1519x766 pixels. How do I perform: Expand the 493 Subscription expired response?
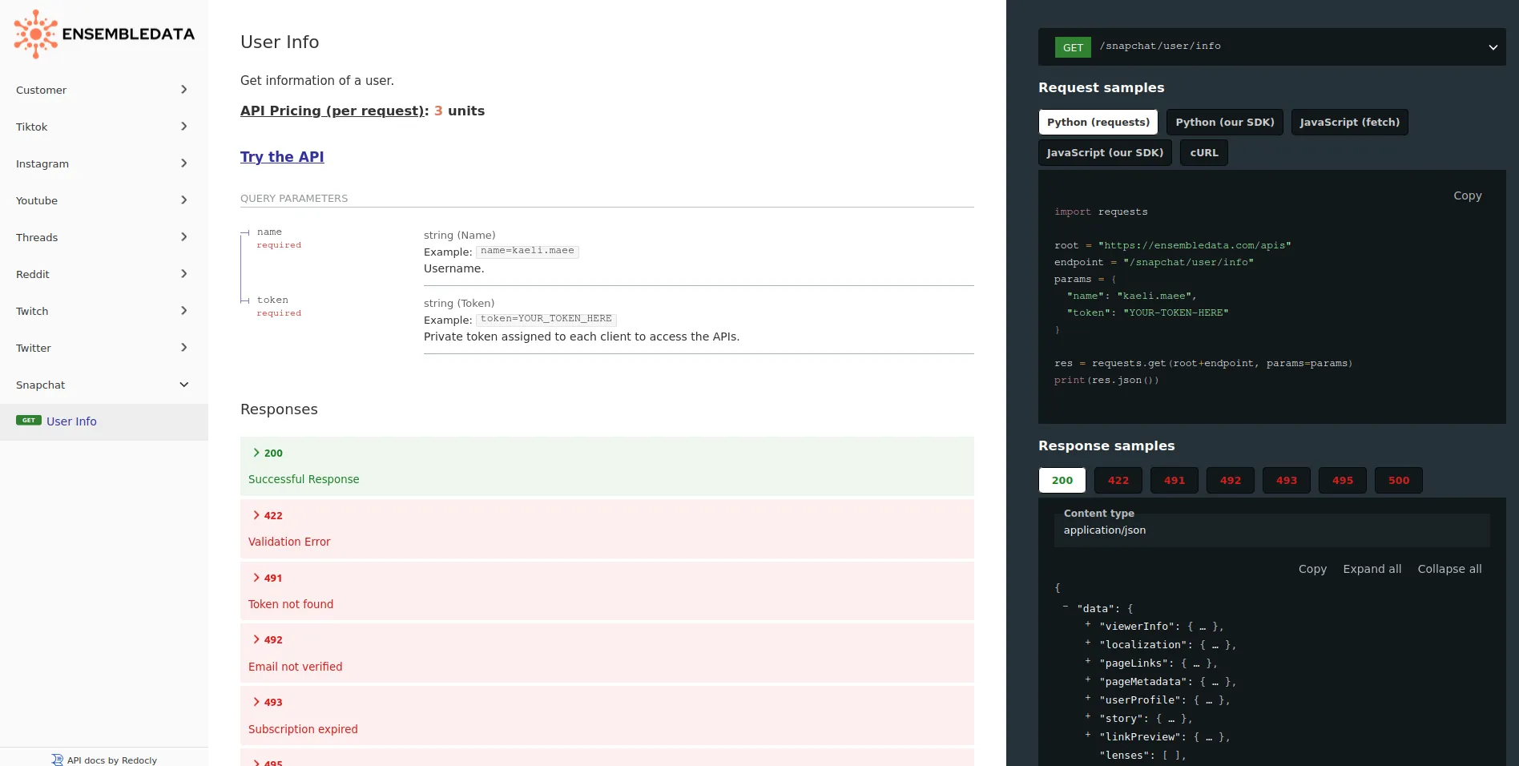(x=607, y=716)
